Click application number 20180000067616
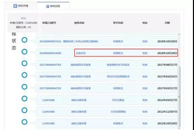The height and width of the screenshot is (130, 194). [50, 41]
